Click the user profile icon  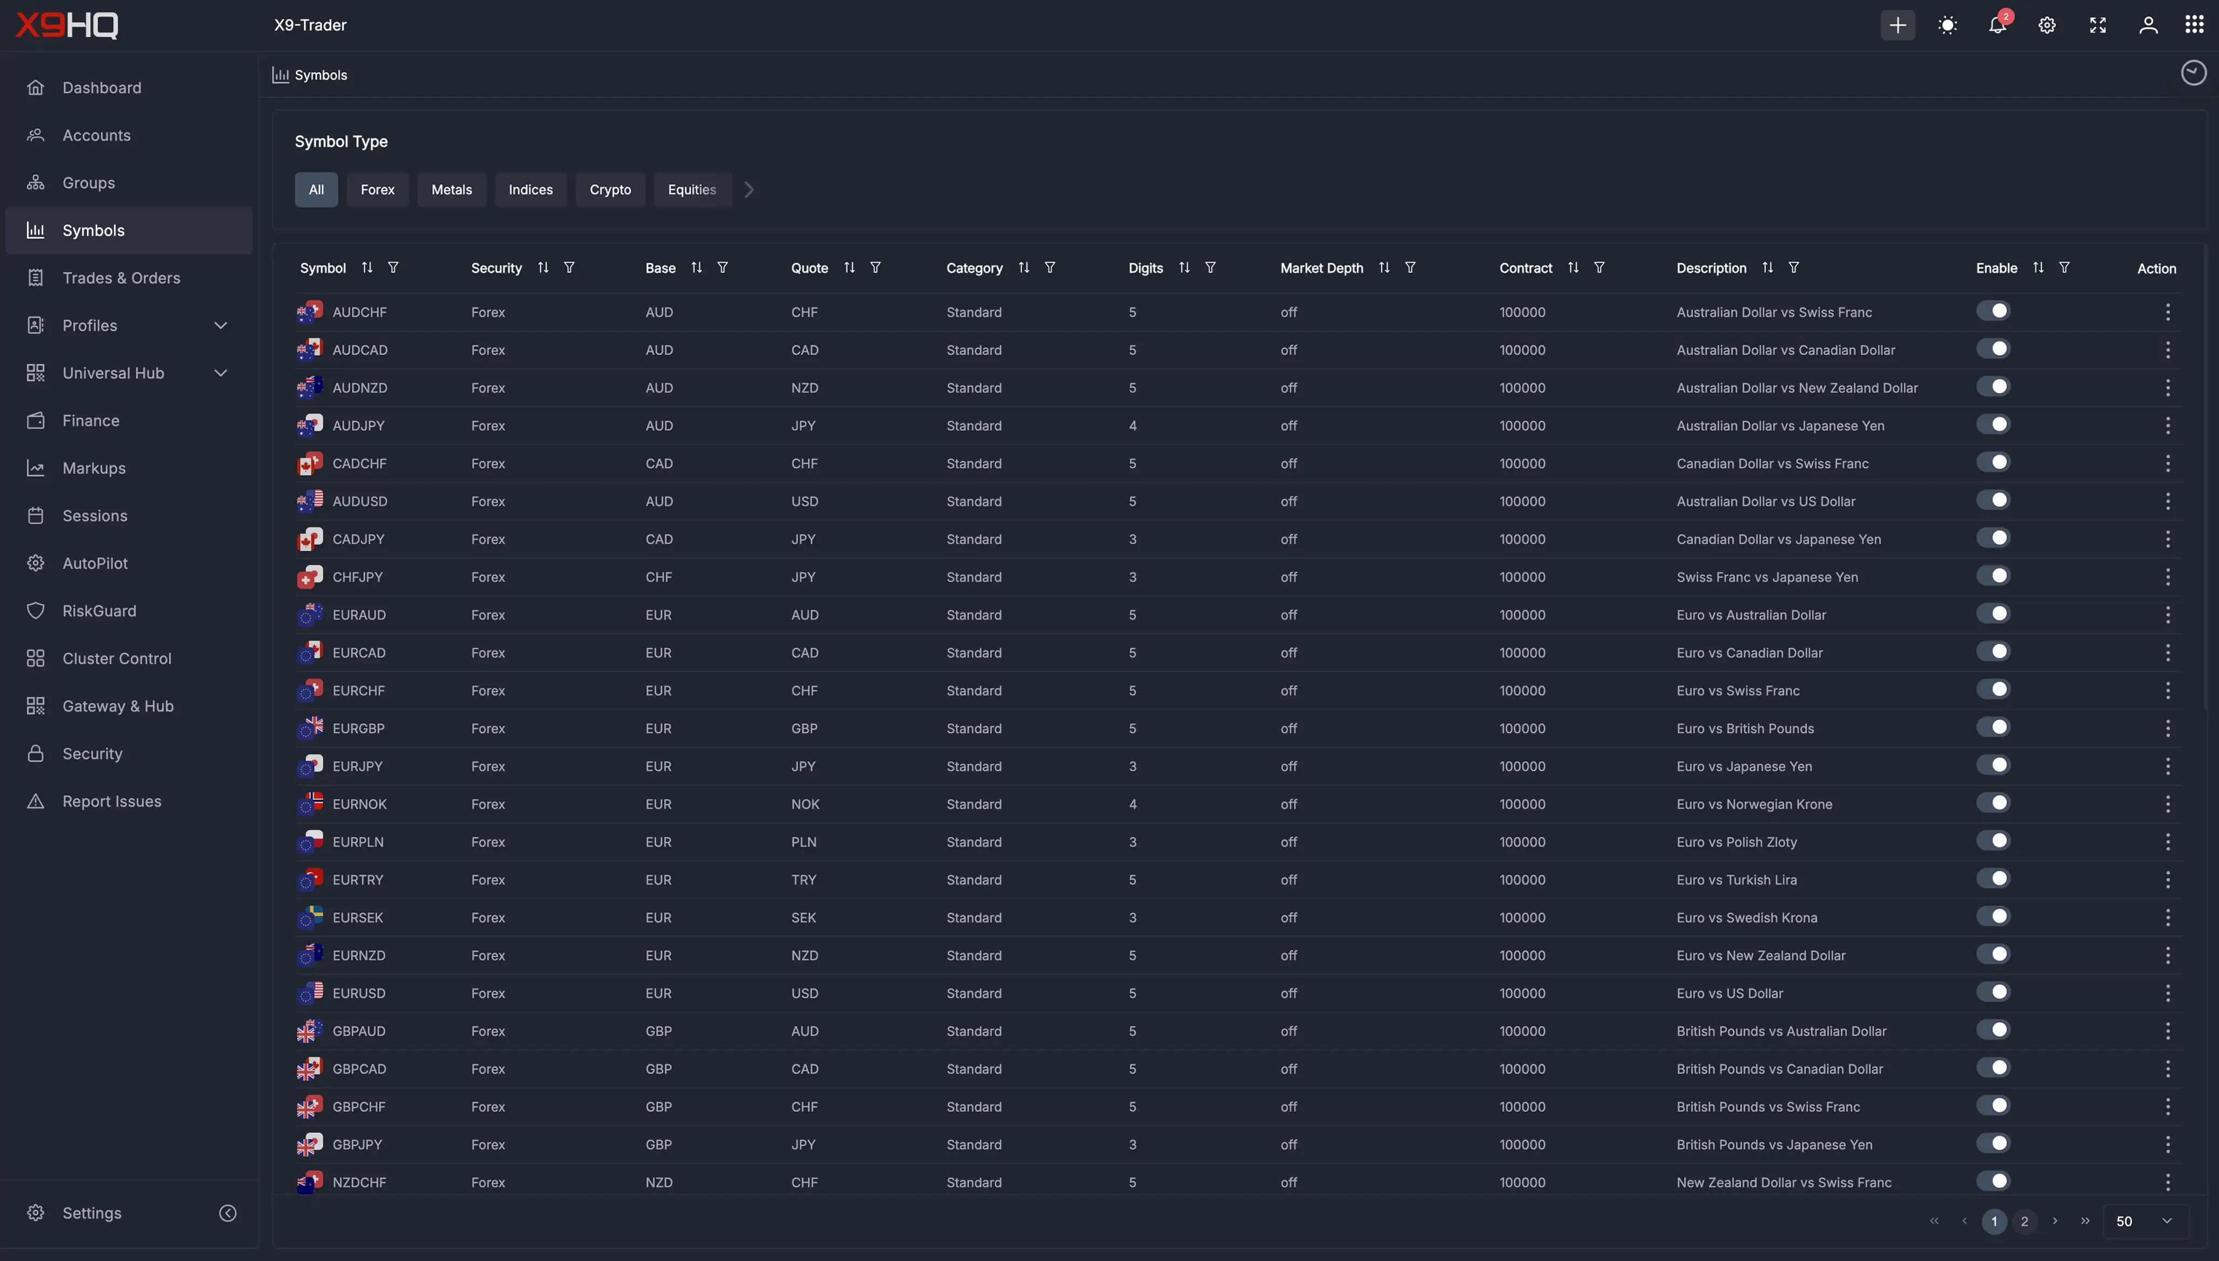[x=2148, y=25]
